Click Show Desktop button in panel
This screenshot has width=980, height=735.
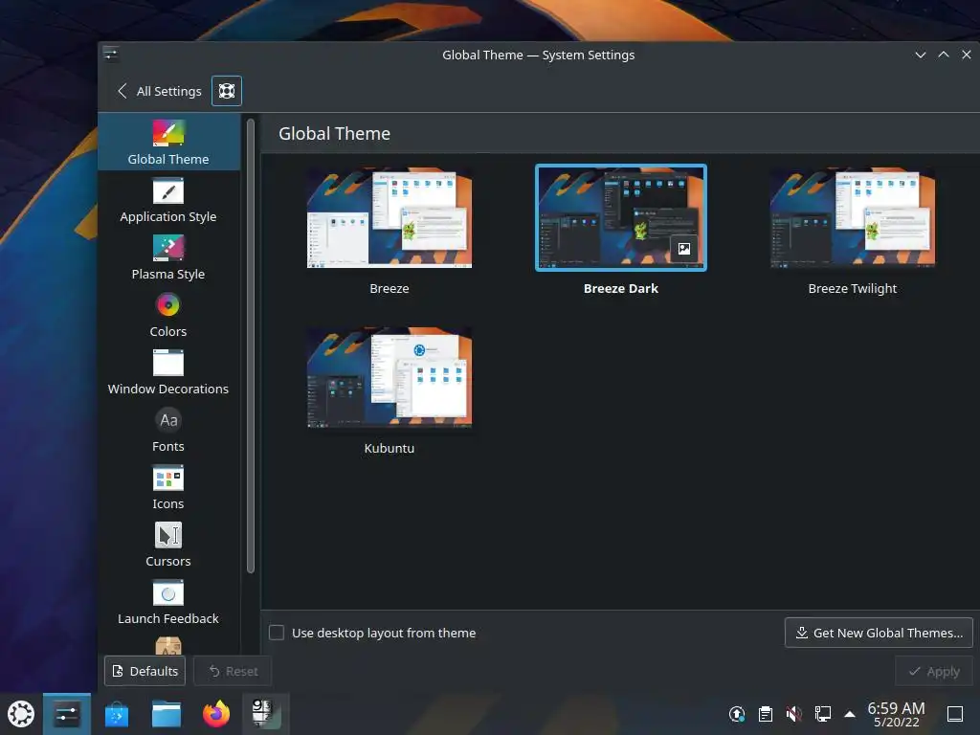(x=955, y=714)
